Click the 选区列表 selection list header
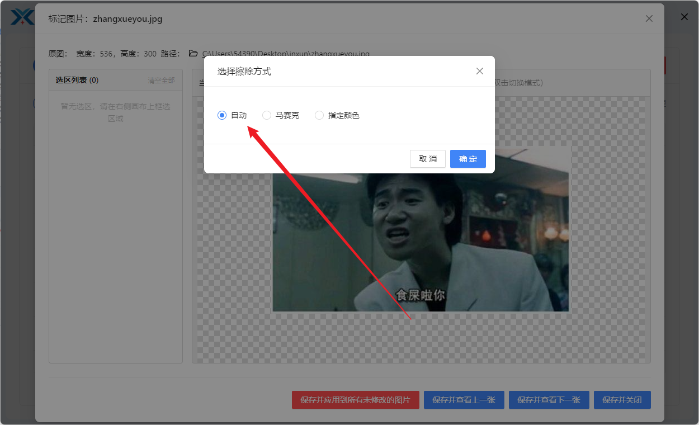This screenshot has width=699, height=425. point(77,80)
